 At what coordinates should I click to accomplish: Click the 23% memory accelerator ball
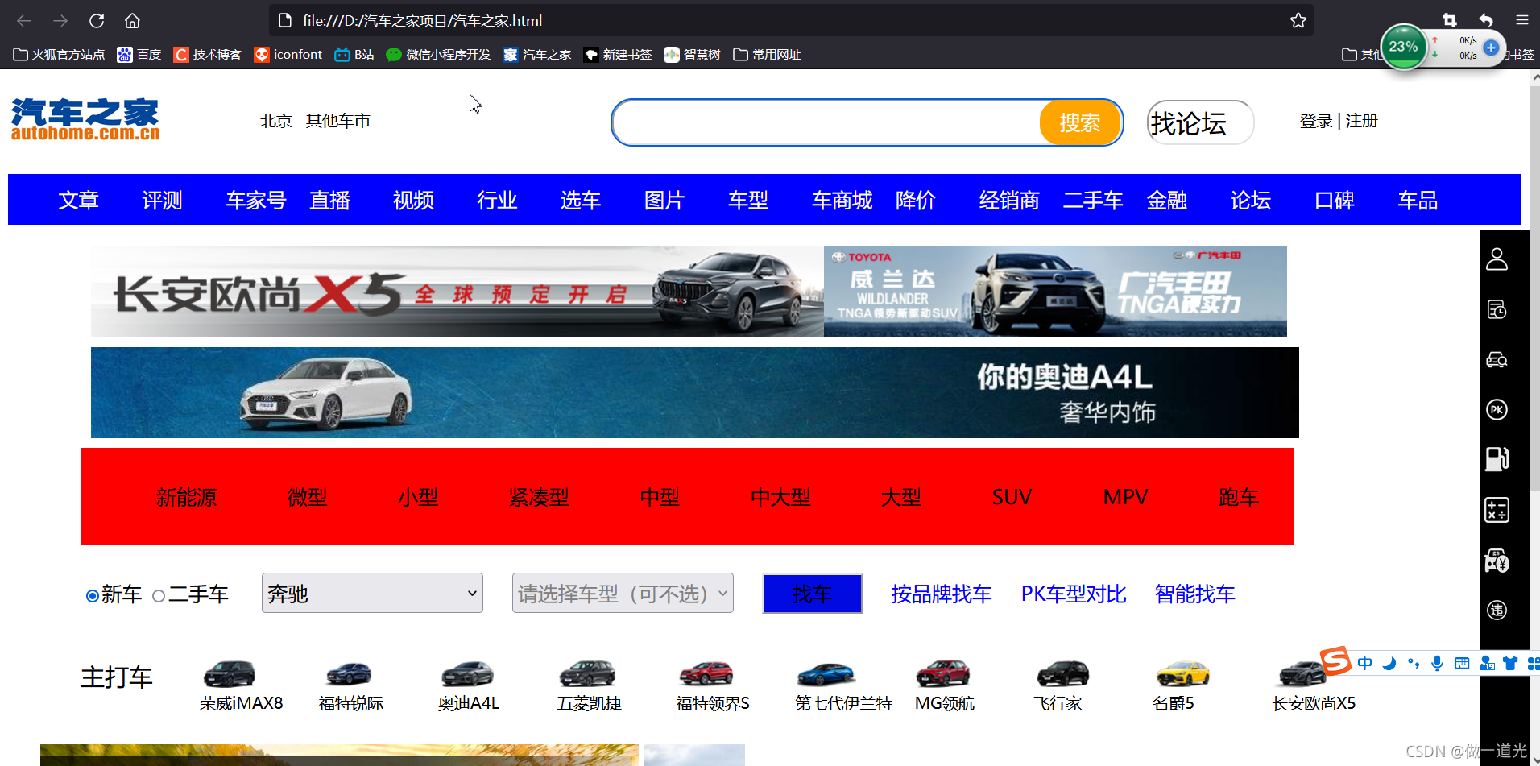tap(1404, 47)
